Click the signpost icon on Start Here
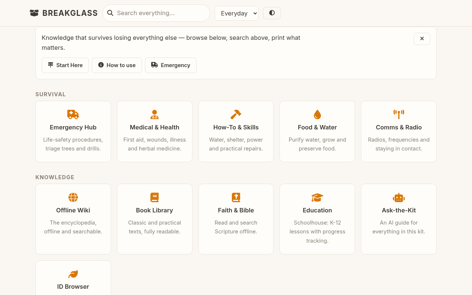This screenshot has height=295, width=472. 51,65
